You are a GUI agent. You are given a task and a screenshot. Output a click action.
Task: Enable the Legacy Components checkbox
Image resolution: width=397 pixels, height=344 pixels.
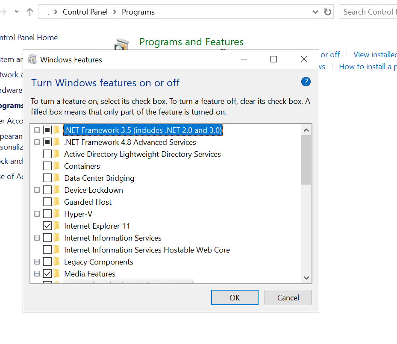click(47, 262)
